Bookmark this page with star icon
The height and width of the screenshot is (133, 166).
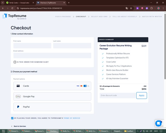[x=131, y=8]
